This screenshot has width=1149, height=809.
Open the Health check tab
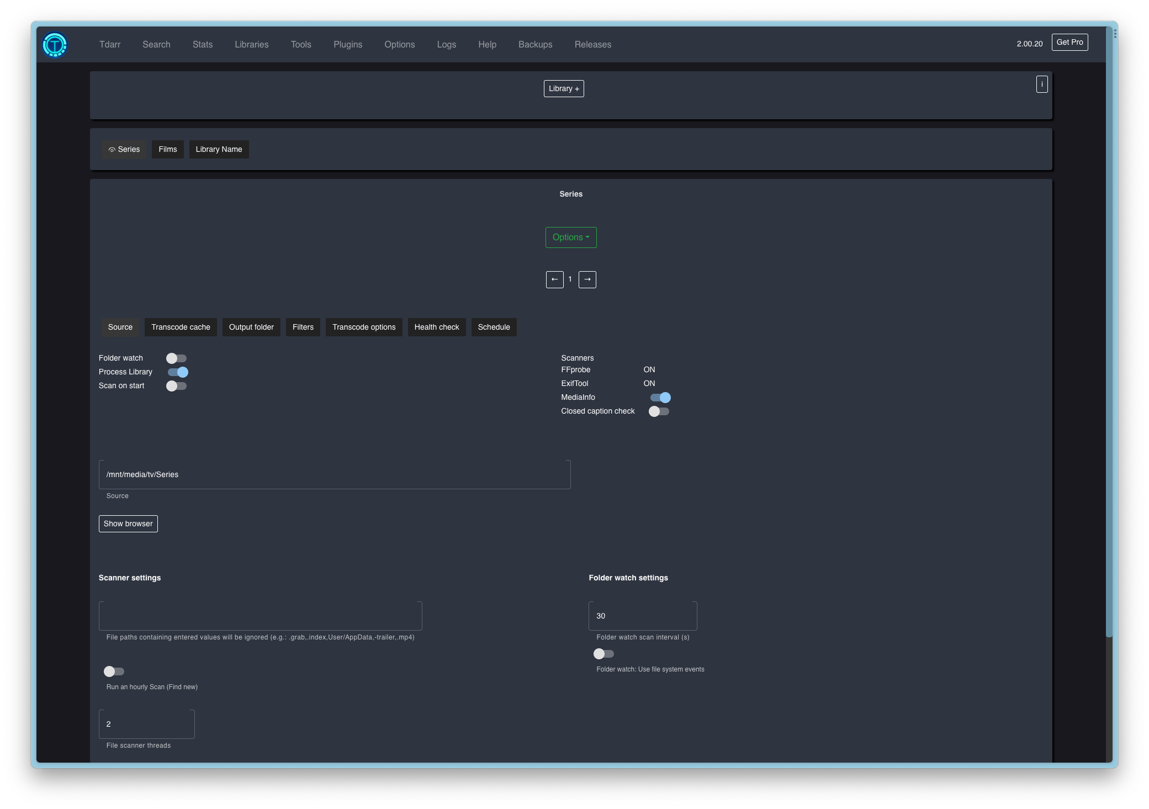(436, 327)
